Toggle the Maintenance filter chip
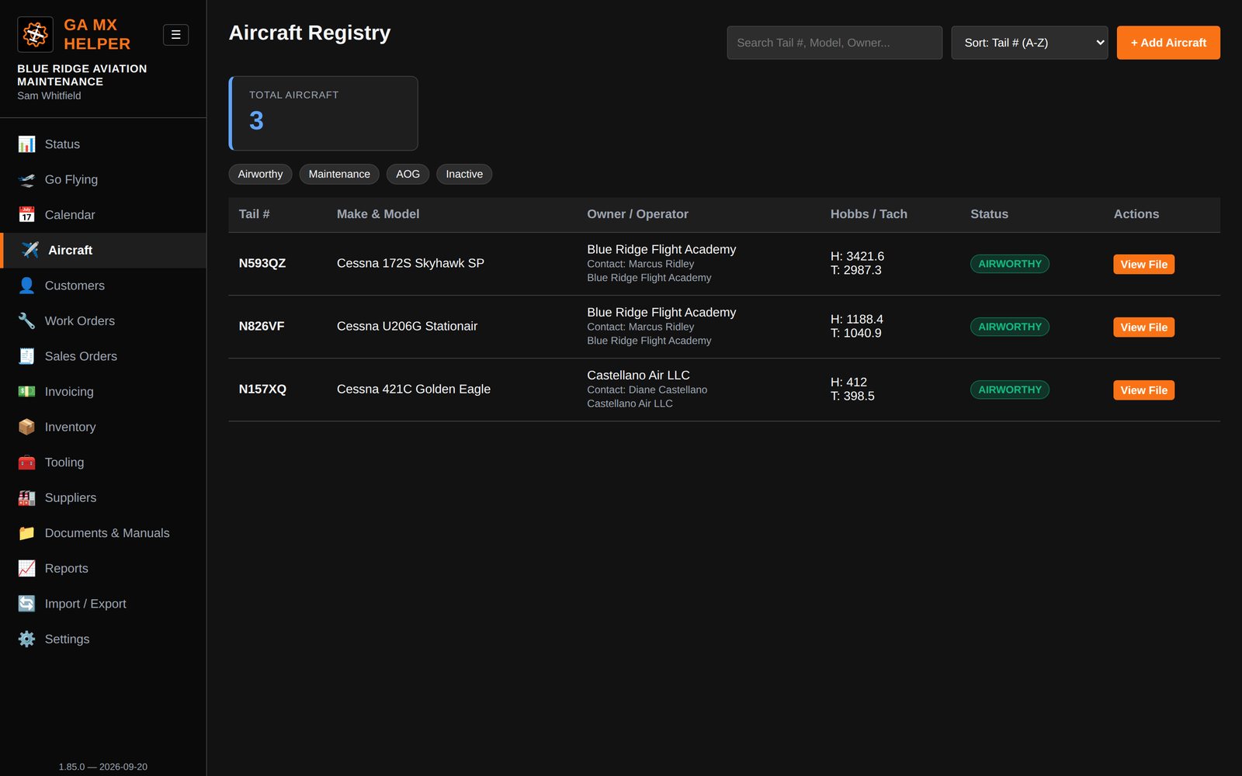Viewport: 1242px width, 776px height. tap(339, 174)
